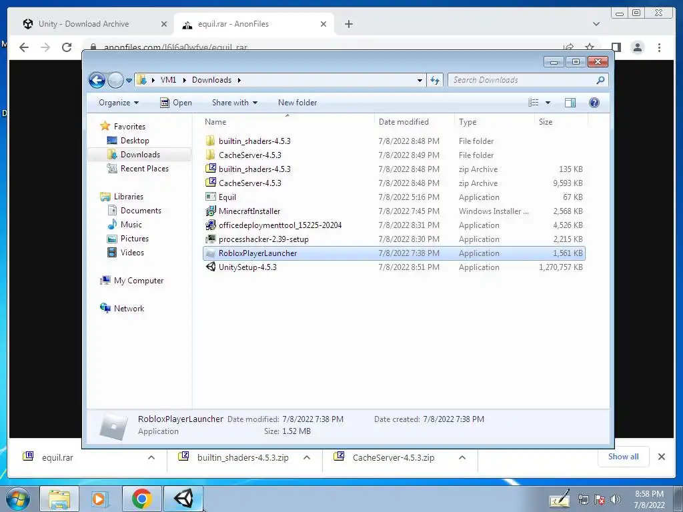Open Chrome profile avatar icon

[x=638, y=47]
